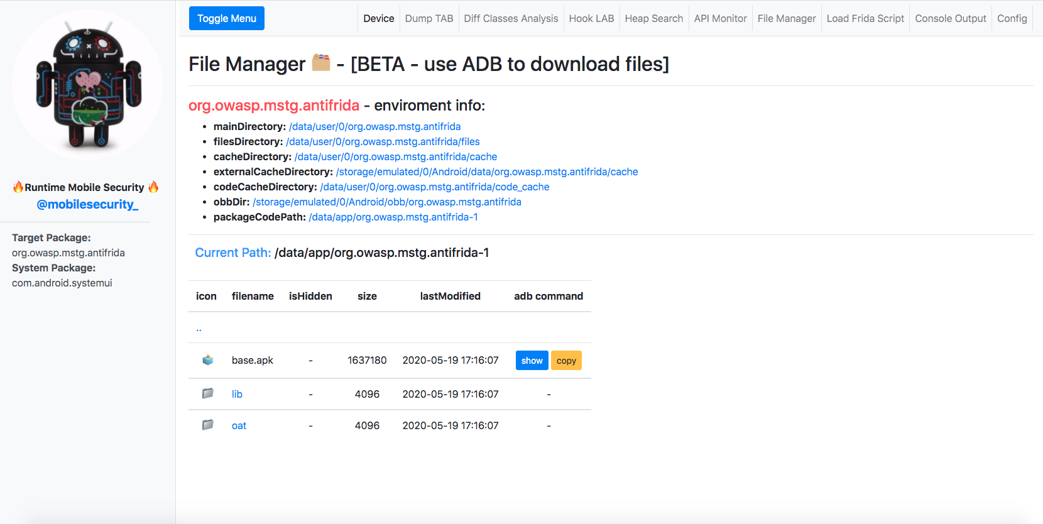Click Target Package value org.owasp.mstg.antifrida

coord(68,253)
